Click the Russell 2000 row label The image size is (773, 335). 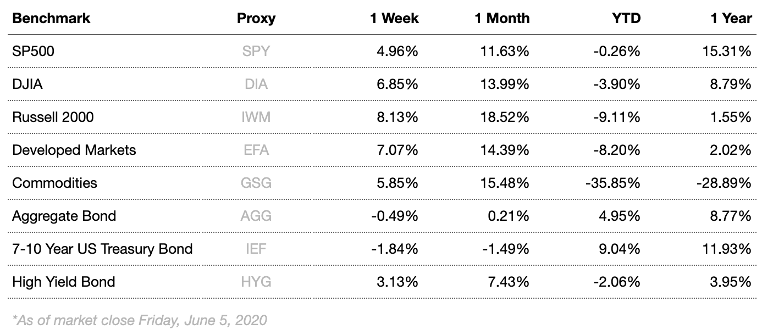53,117
